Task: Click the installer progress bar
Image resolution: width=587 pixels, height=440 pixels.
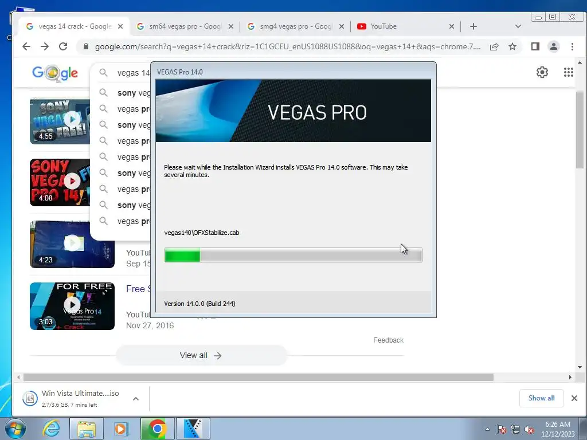Action: coord(293,255)
